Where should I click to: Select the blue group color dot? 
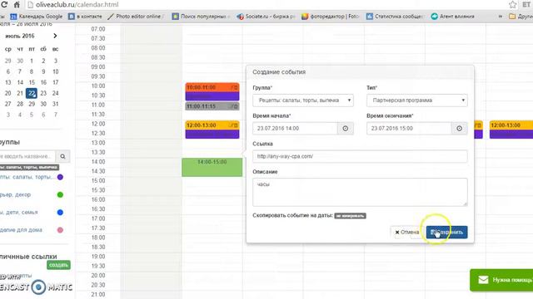(60, 213)
